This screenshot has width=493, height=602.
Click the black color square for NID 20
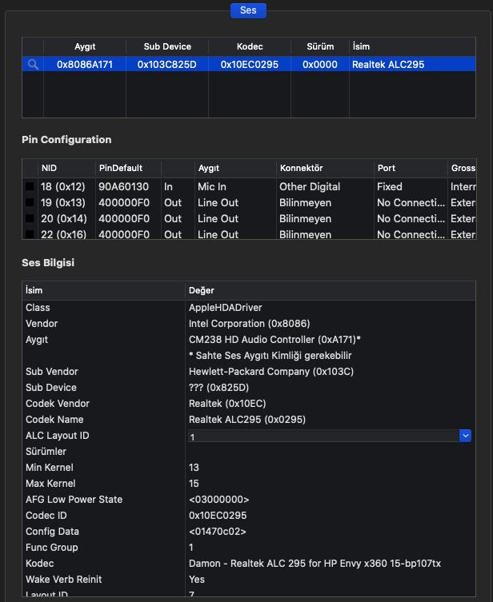[x=29, y=219]
